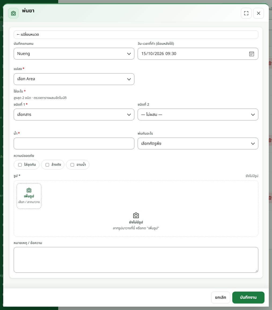Click the camera icon above ยังไม่มีรูป
Screen dimensions: 272x310
pyautogui.click(x=136, y=215)
